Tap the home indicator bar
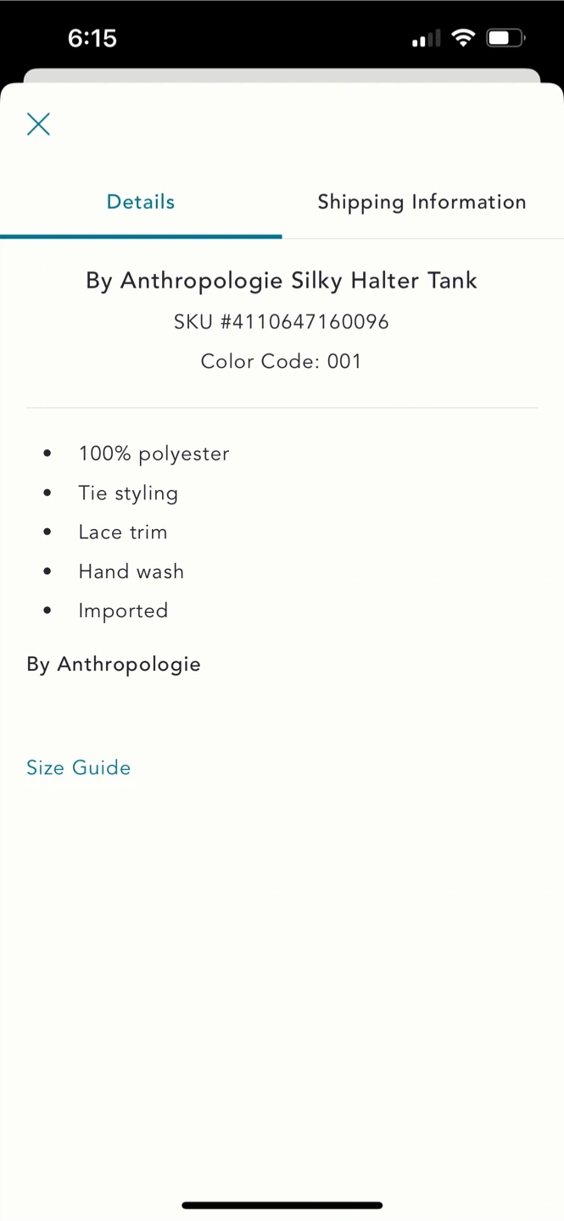This screenshot has height=1221, width=564. [282, 1205]
